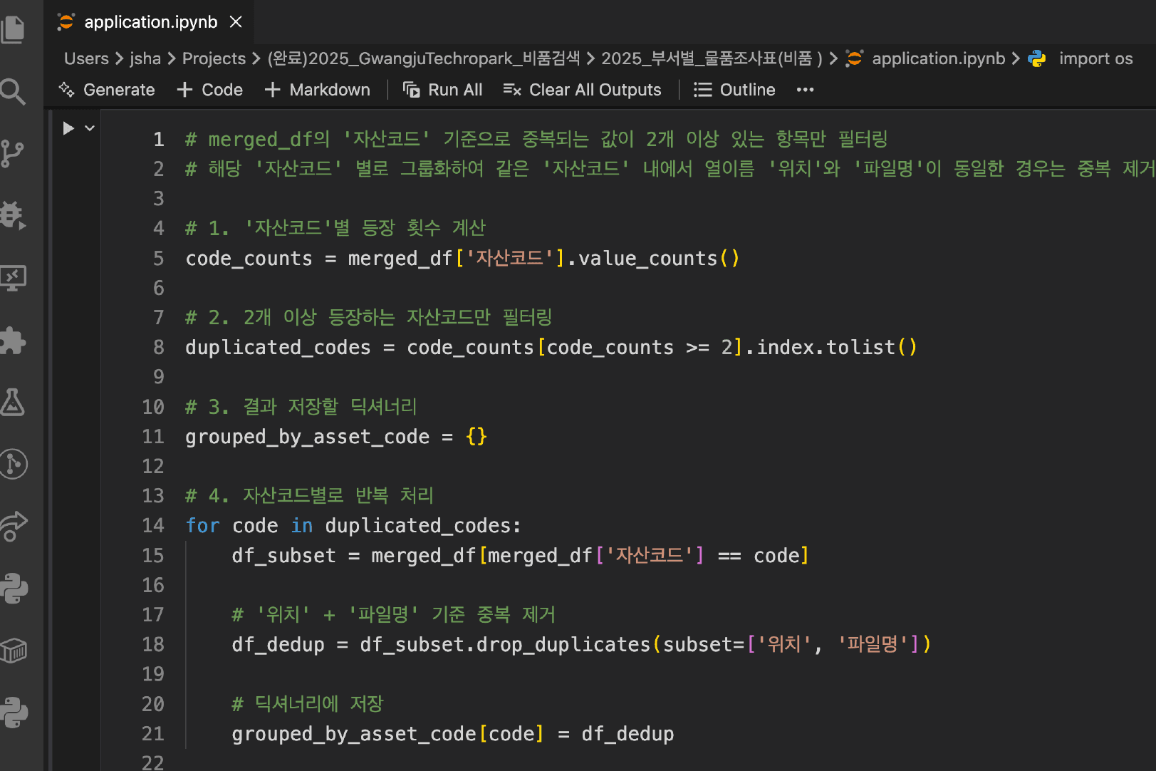This screenshot has height=771, width=1156.
Task: Click Clear All Outputs
Action: click(x=583, y=90)
